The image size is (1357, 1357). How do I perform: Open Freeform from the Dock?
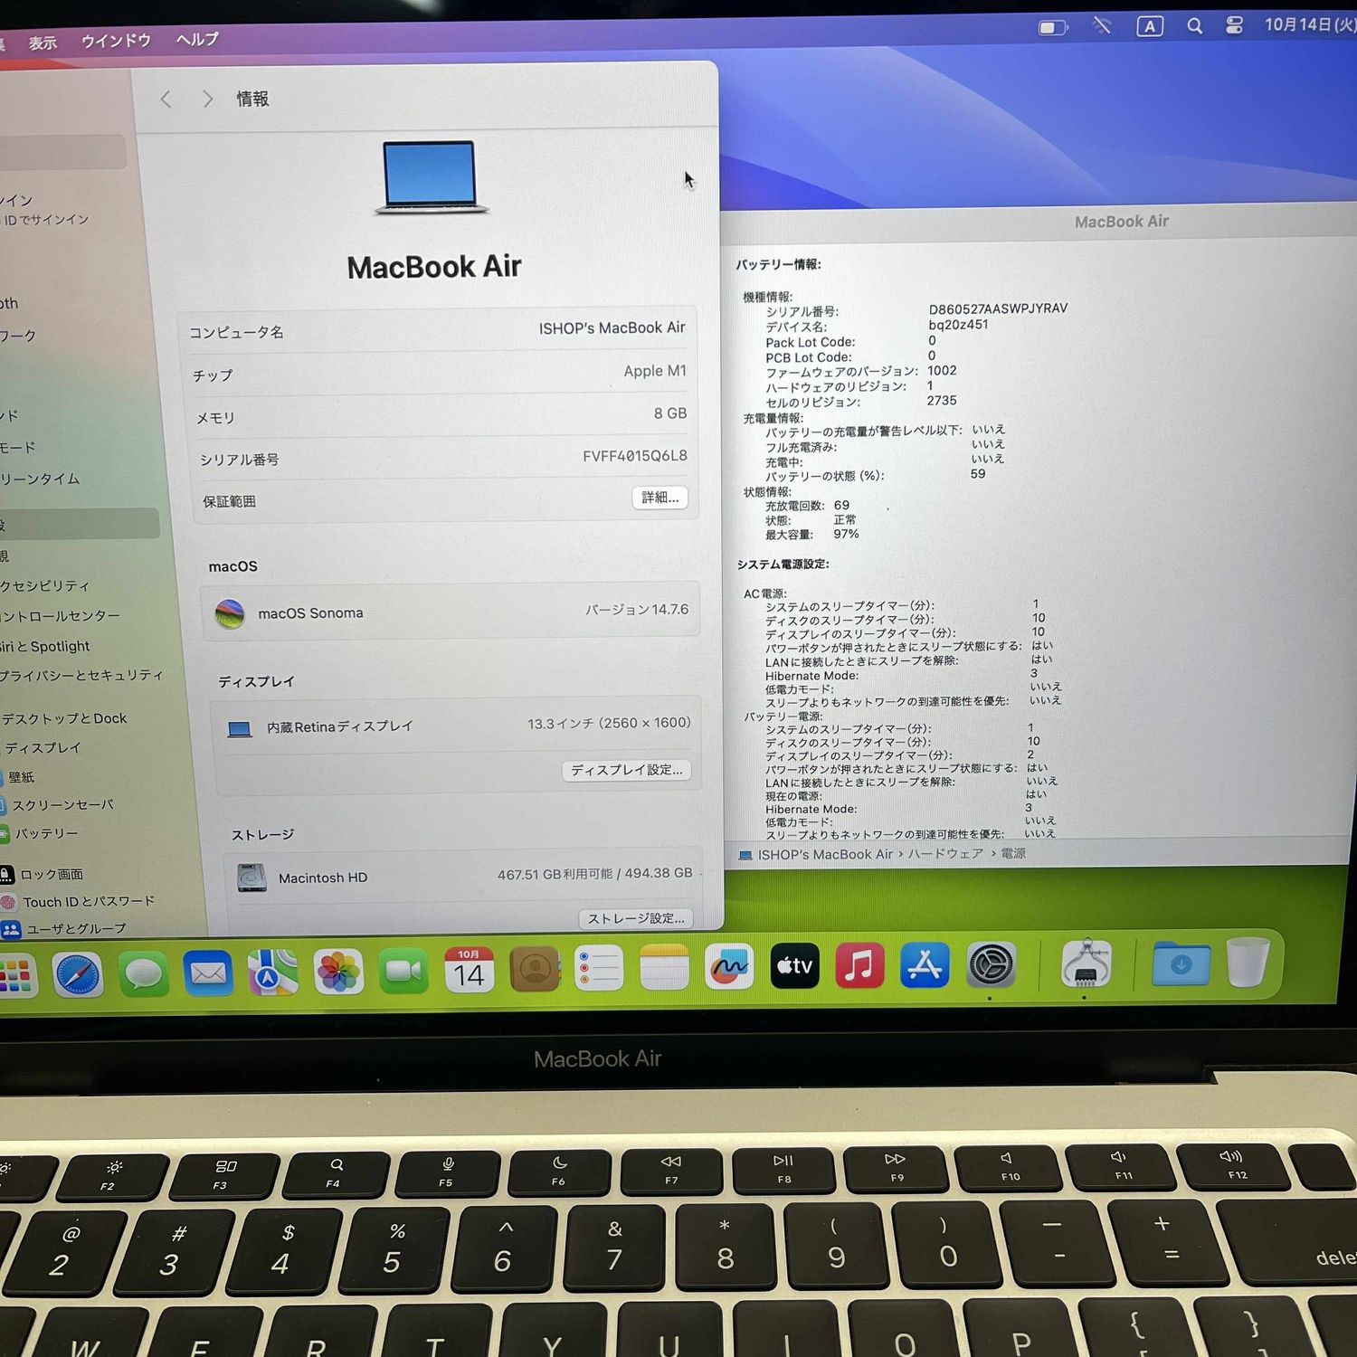tap(729, 967)
